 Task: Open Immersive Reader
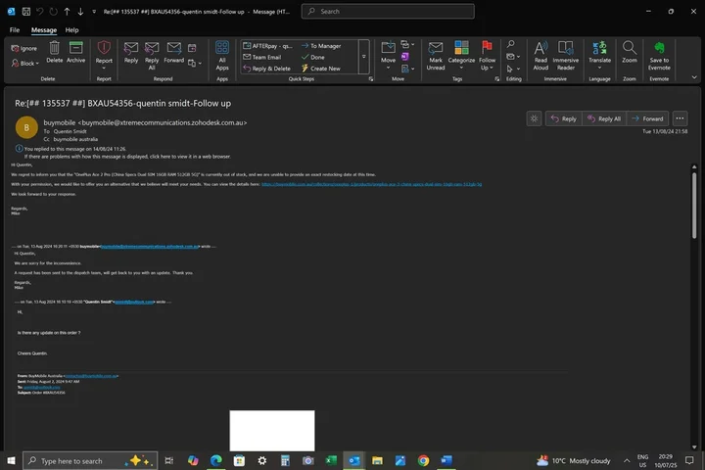coord(565,55)
